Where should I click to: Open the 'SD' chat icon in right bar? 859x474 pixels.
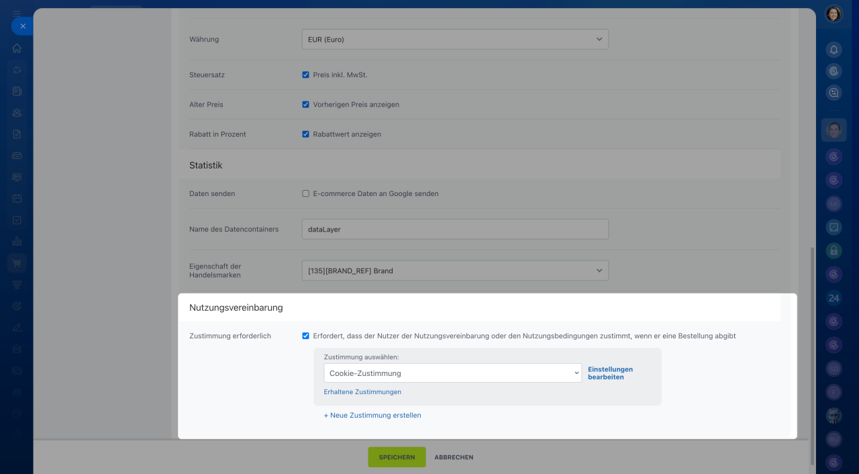[x=833, y=368]
